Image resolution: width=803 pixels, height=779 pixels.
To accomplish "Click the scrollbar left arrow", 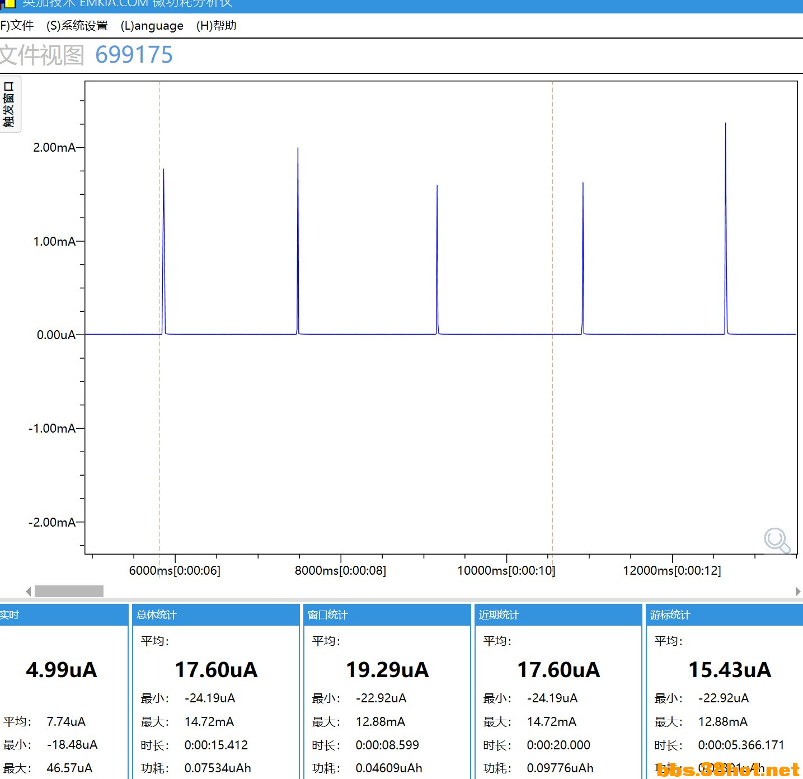I will coord(29,591).
